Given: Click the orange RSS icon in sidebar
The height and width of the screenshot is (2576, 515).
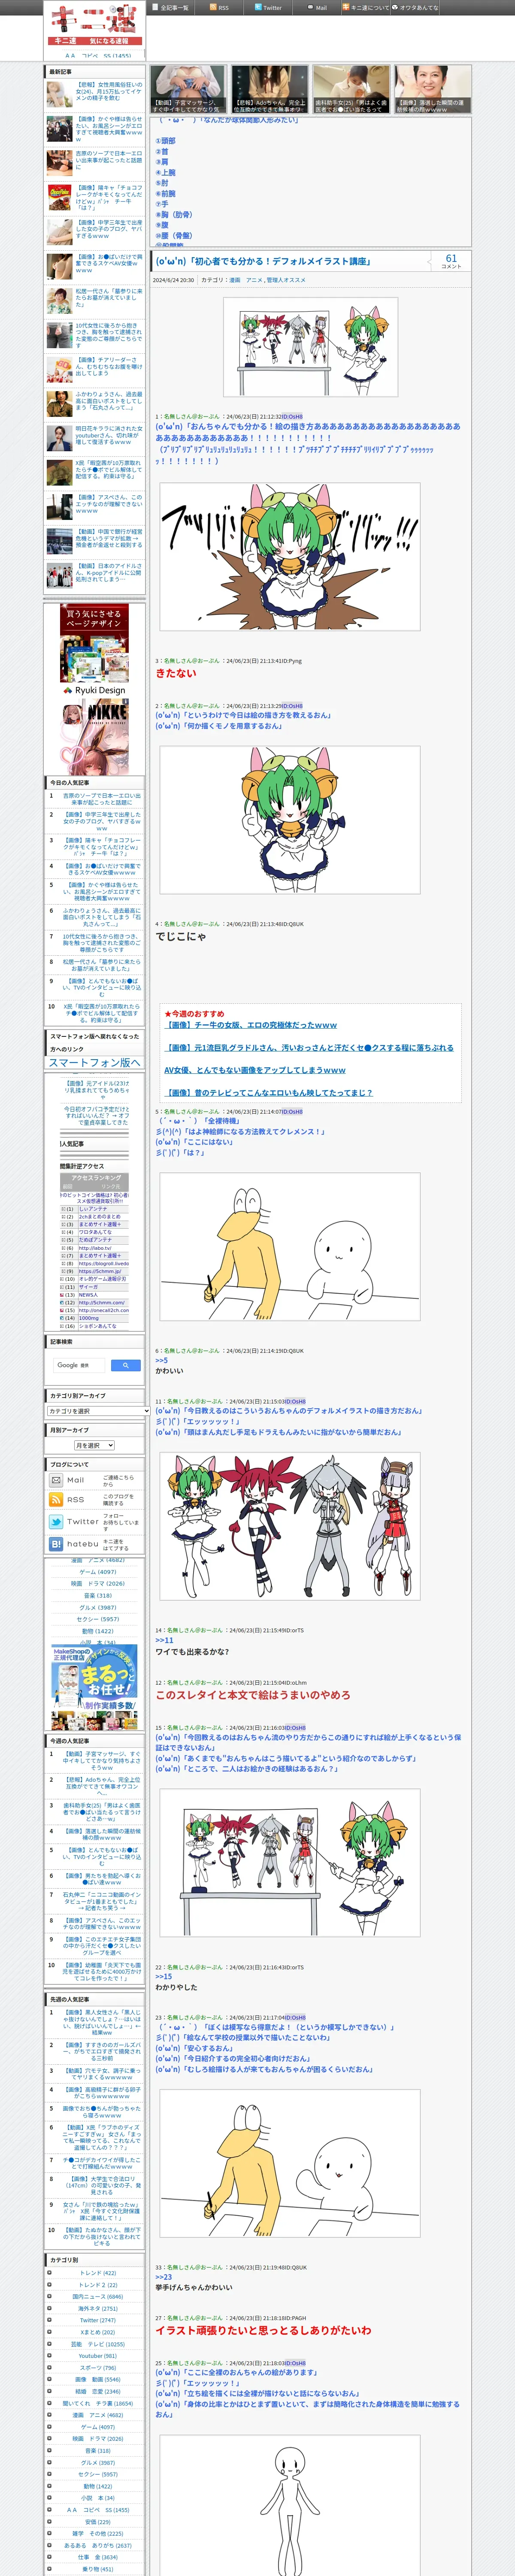Looking at the screenshot, I should pyautogui.click(x=56, y=1500).
